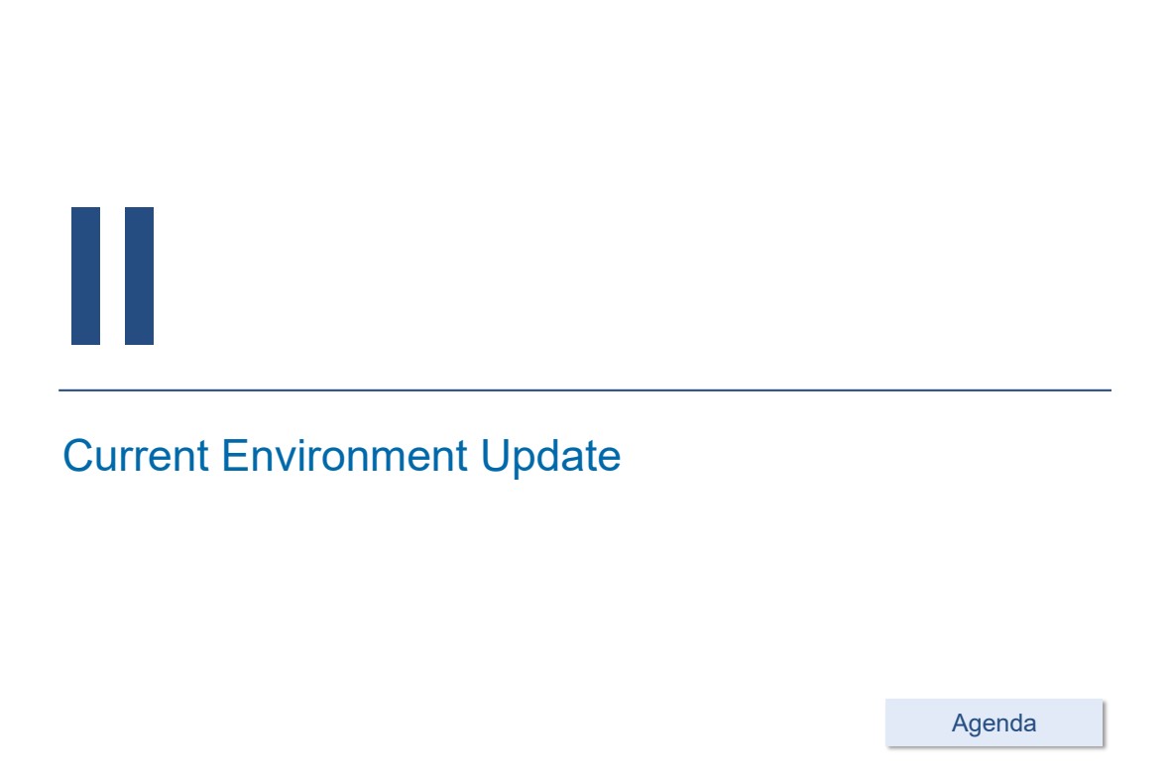This screenshot has height=779, width=1170.
Task: Click the left edge of the Agenda button
Action: click(x=890, y=723)
